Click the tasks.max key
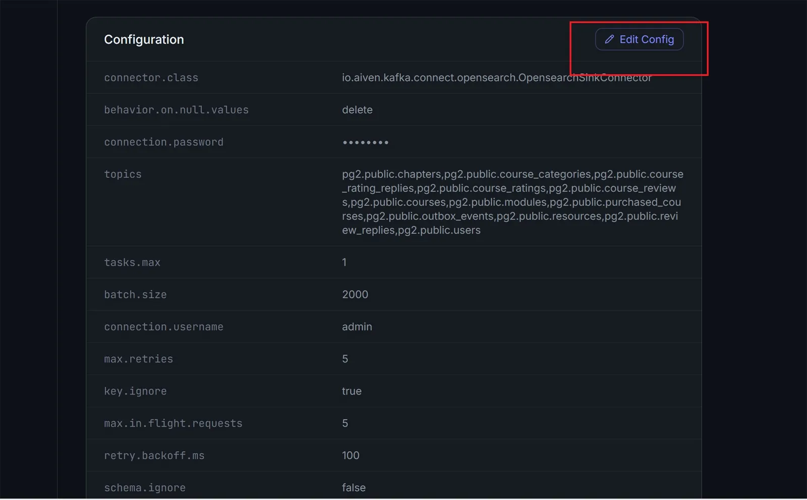This screenshot has width=807, height=500. 132,263
